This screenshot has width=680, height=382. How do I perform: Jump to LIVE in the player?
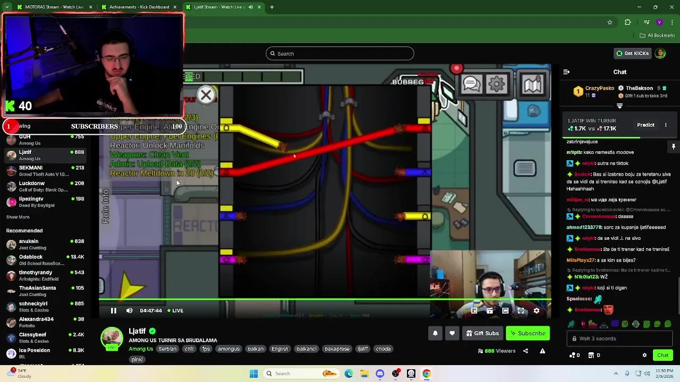(175, 311)
